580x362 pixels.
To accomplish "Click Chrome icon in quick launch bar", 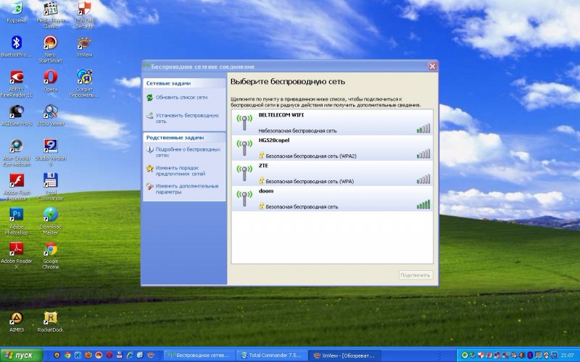I will coord(67,355).
